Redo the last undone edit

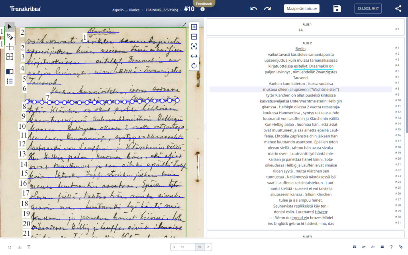(267, 9)
